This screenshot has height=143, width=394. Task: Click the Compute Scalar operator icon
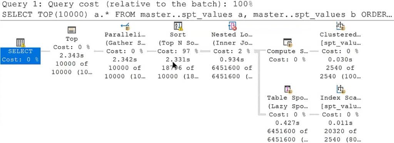(x=287, y=42)
